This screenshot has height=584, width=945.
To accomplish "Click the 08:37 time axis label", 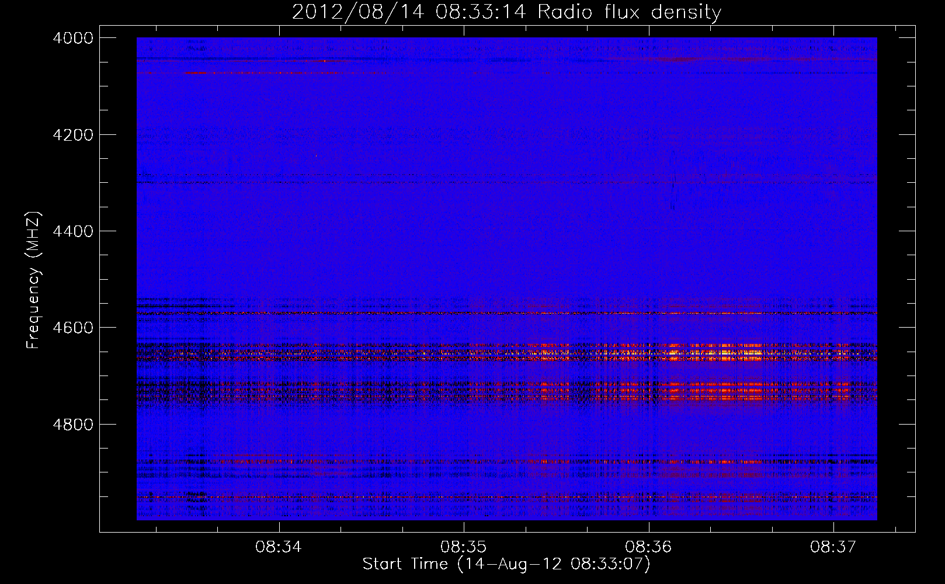I will pos(833,547).
